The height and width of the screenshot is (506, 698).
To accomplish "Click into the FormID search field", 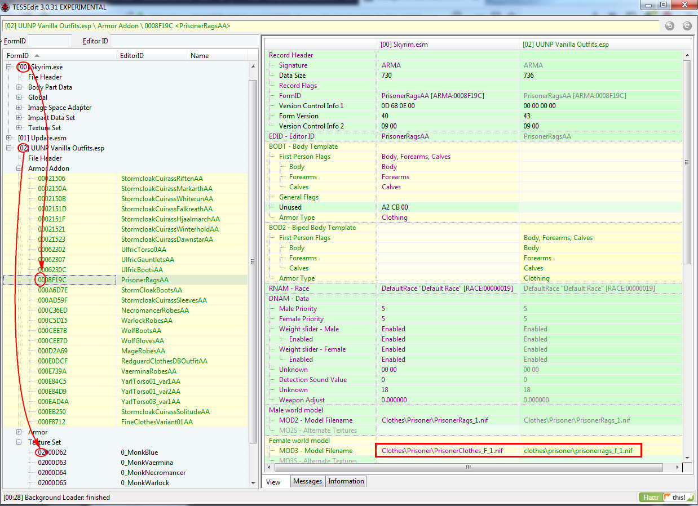I will tap(50, 41).
